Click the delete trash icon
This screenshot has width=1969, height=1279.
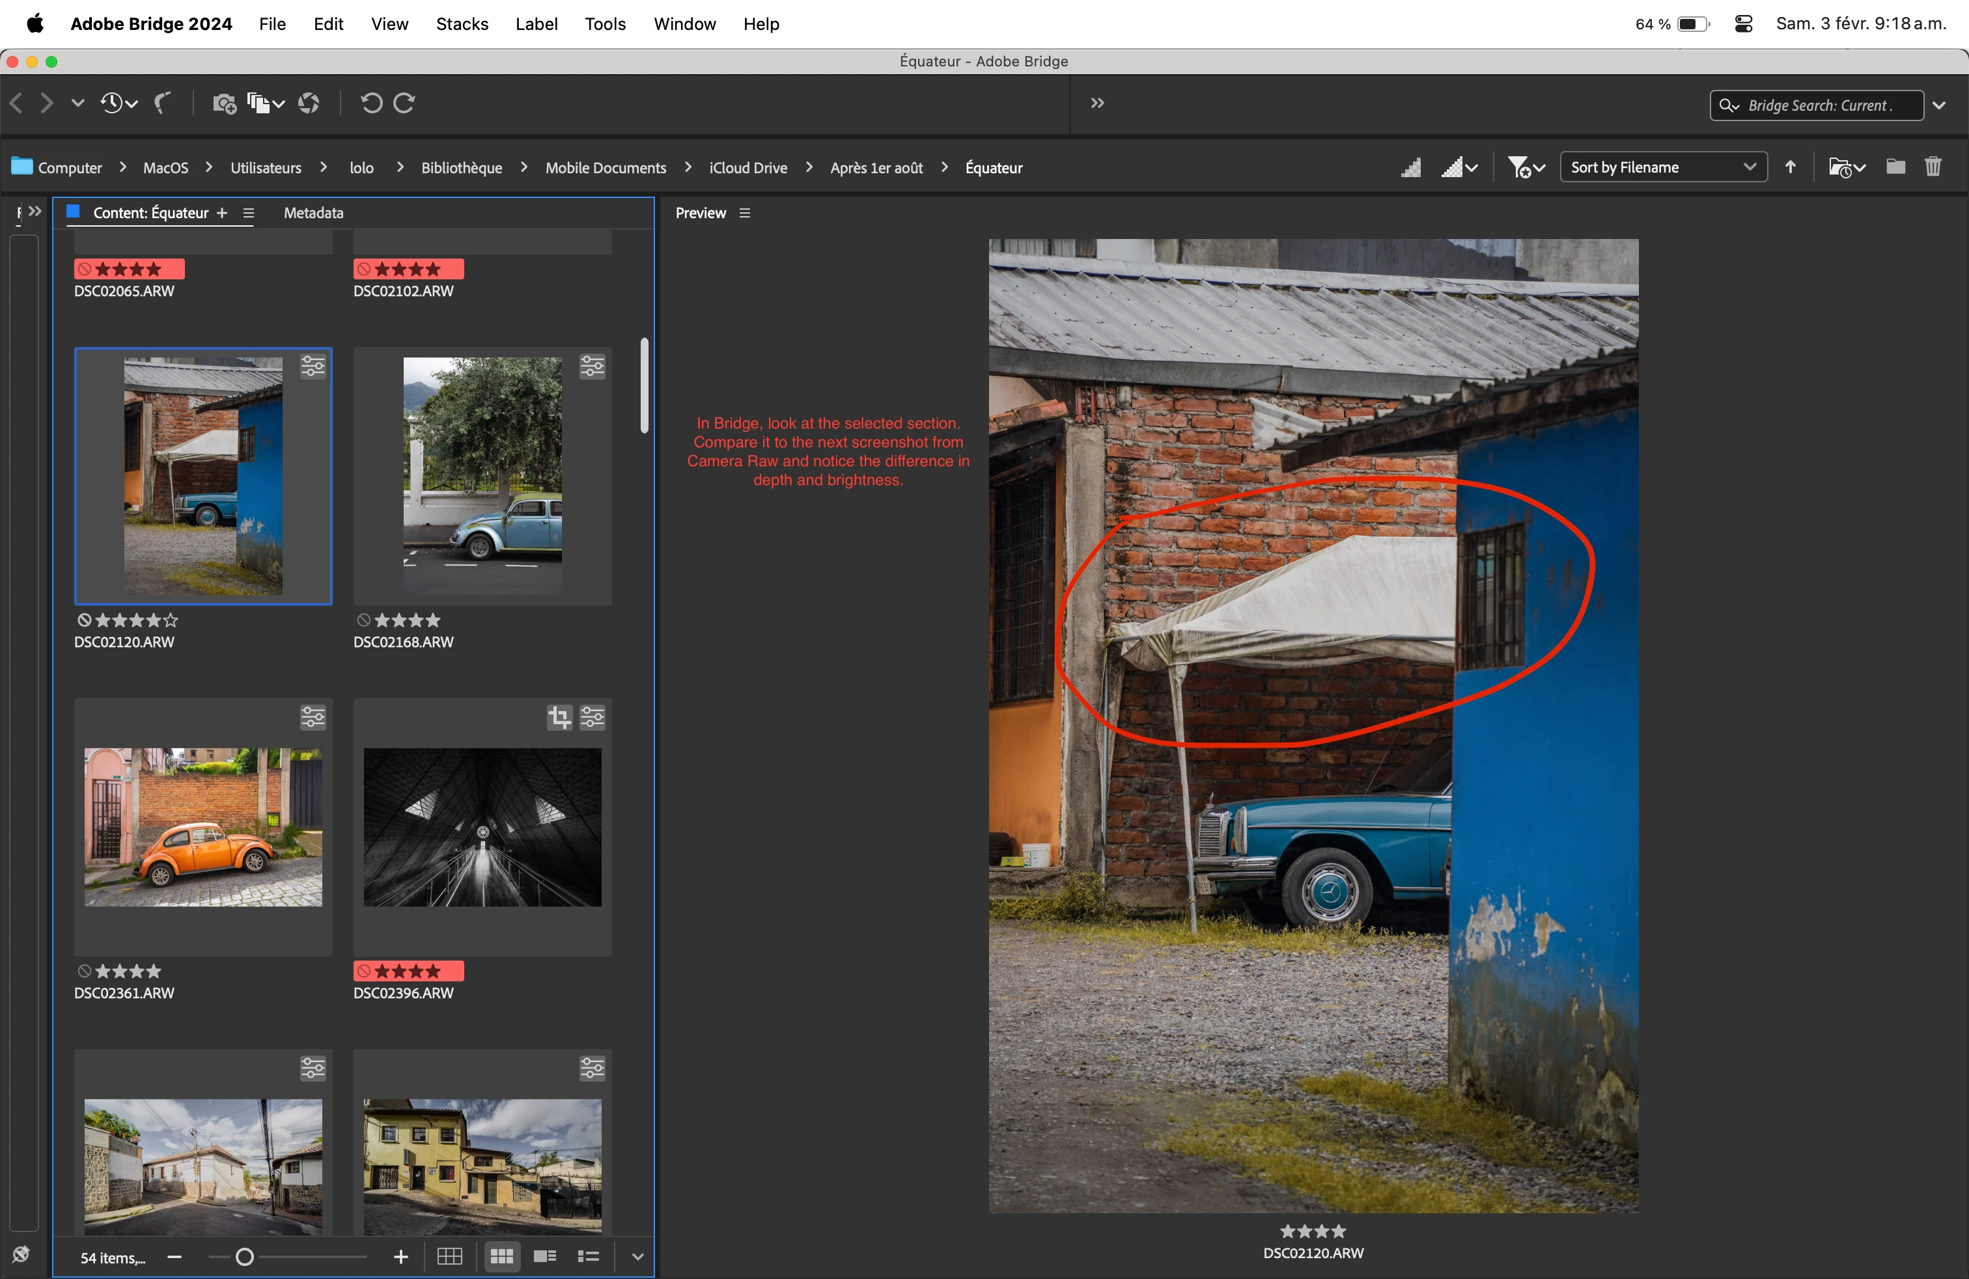point(1933,167)
